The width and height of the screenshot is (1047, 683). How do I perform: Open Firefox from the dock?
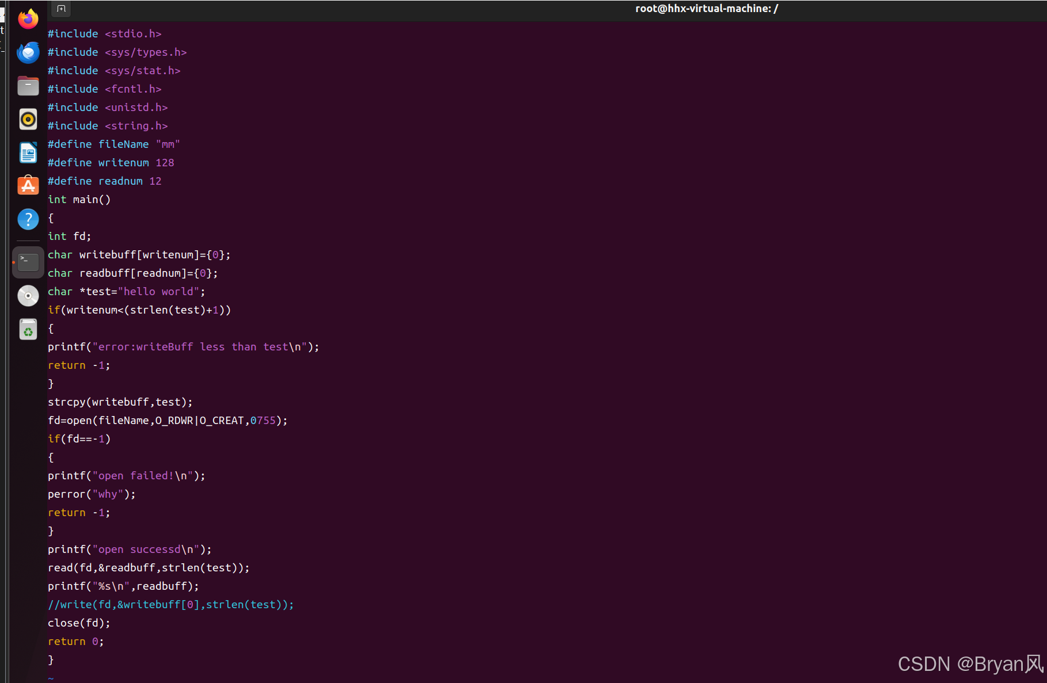pyautogui.click(x=28, y=18)
